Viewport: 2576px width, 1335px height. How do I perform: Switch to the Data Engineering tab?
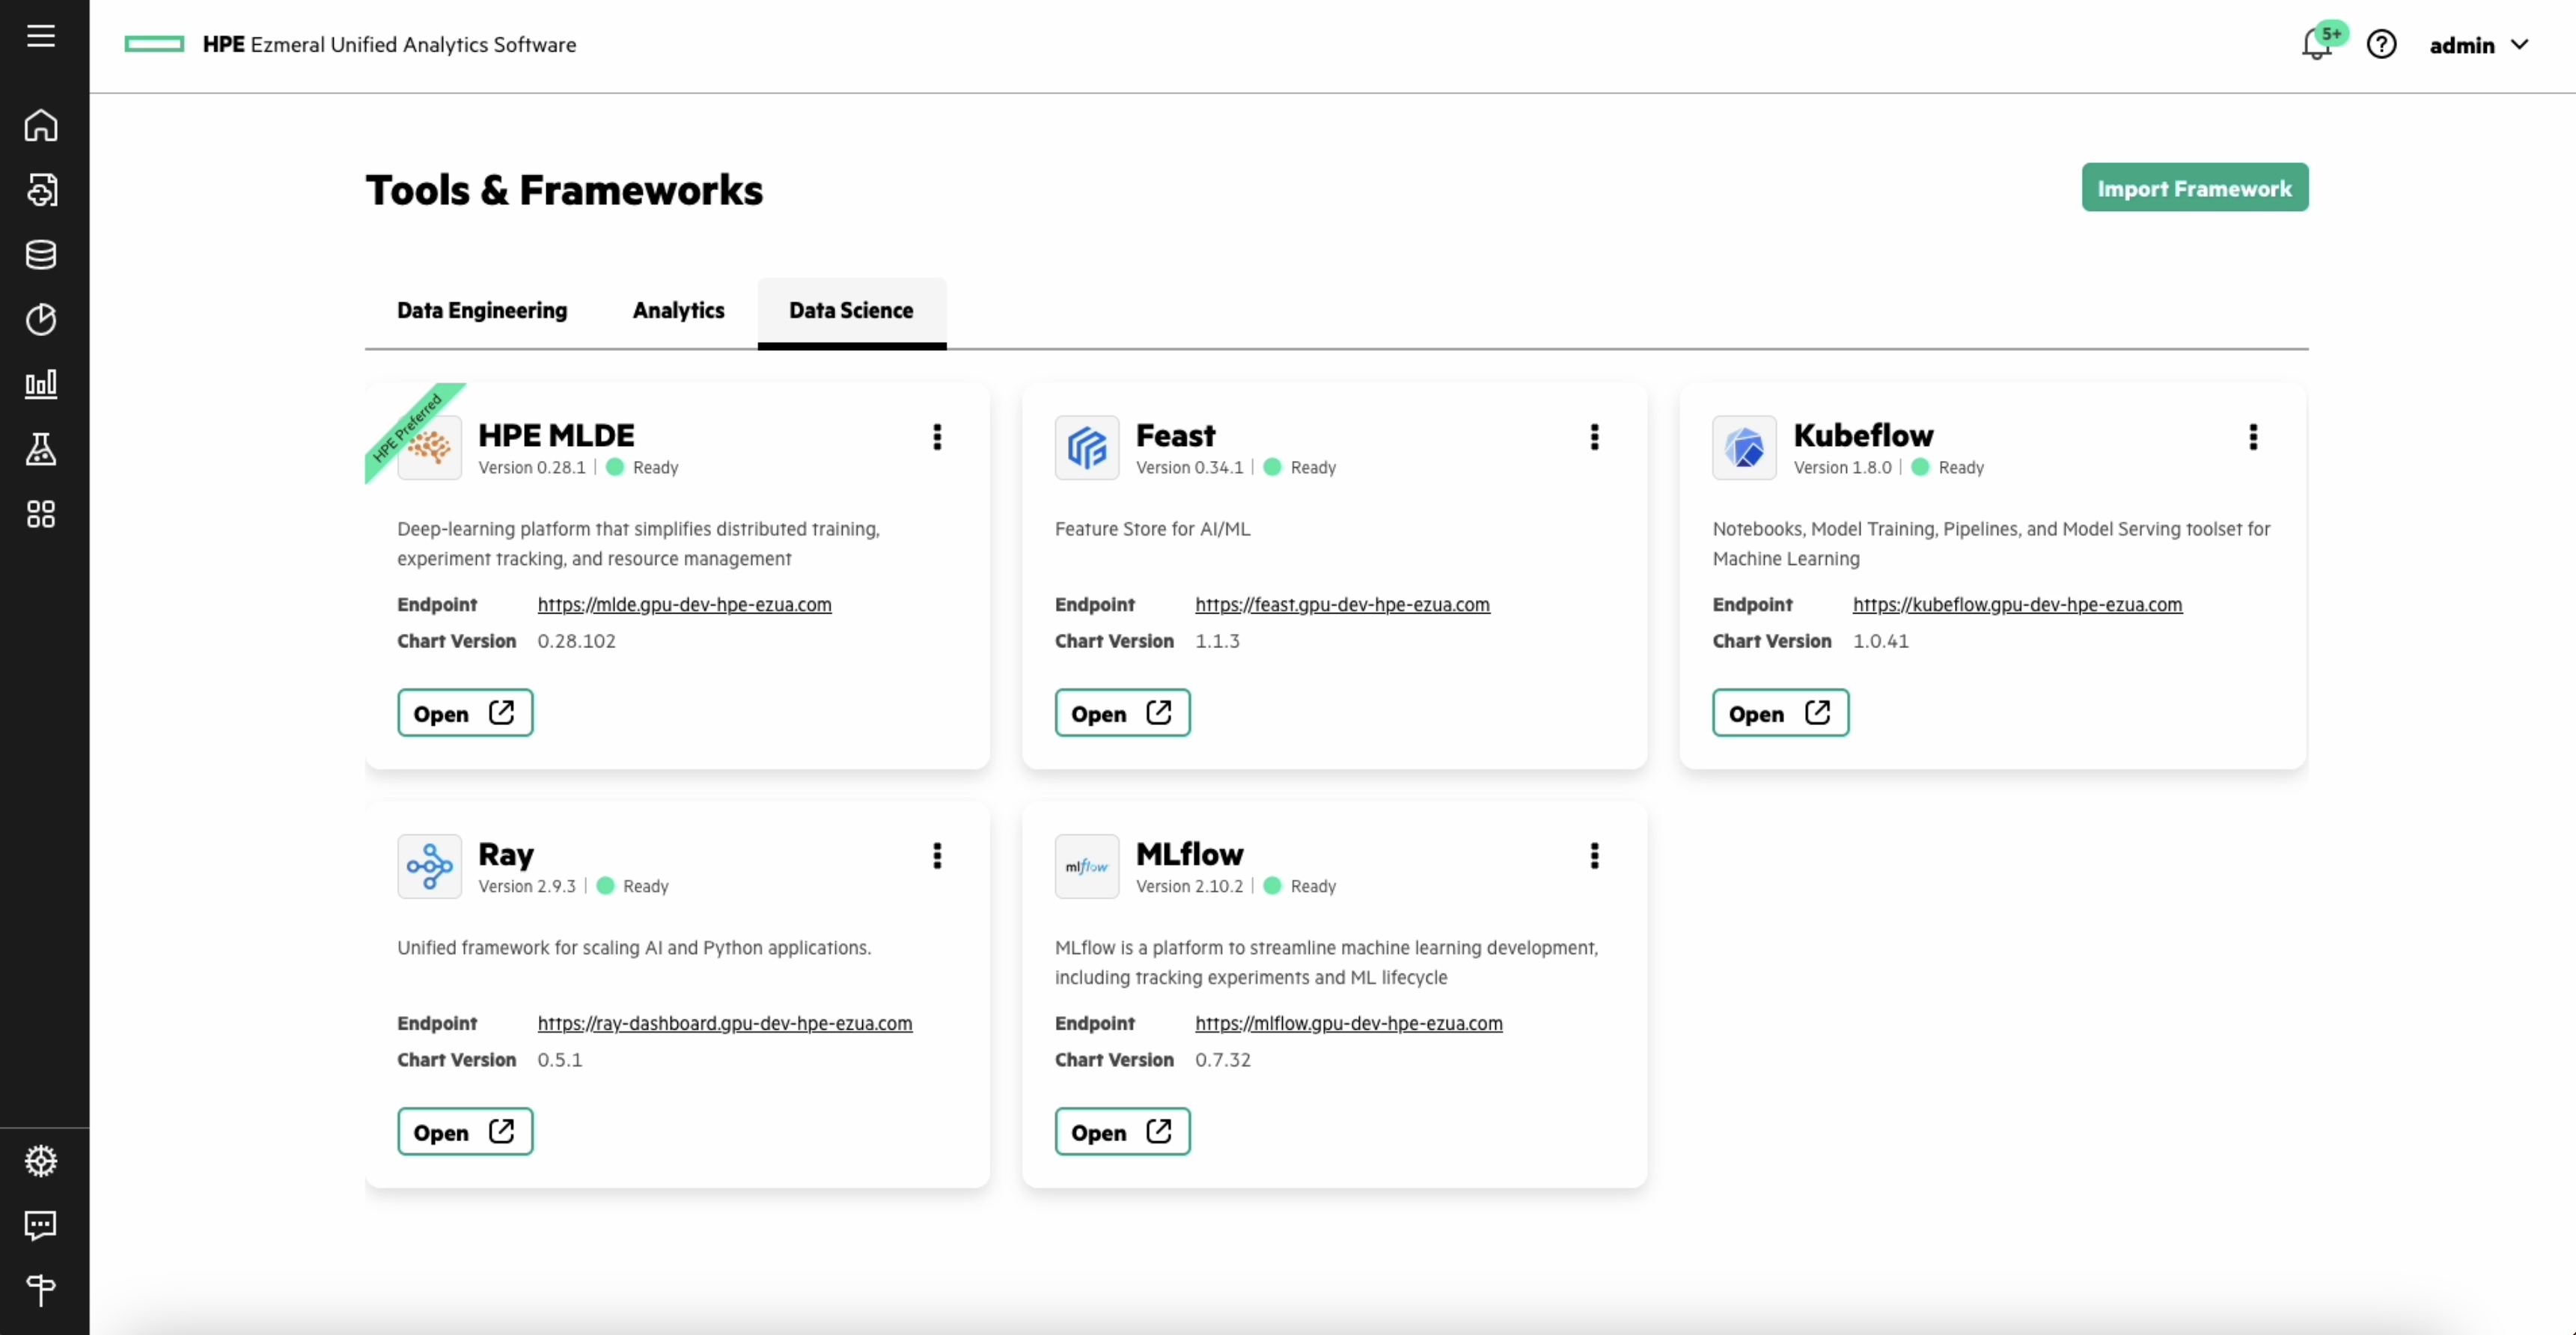(482, 311)
